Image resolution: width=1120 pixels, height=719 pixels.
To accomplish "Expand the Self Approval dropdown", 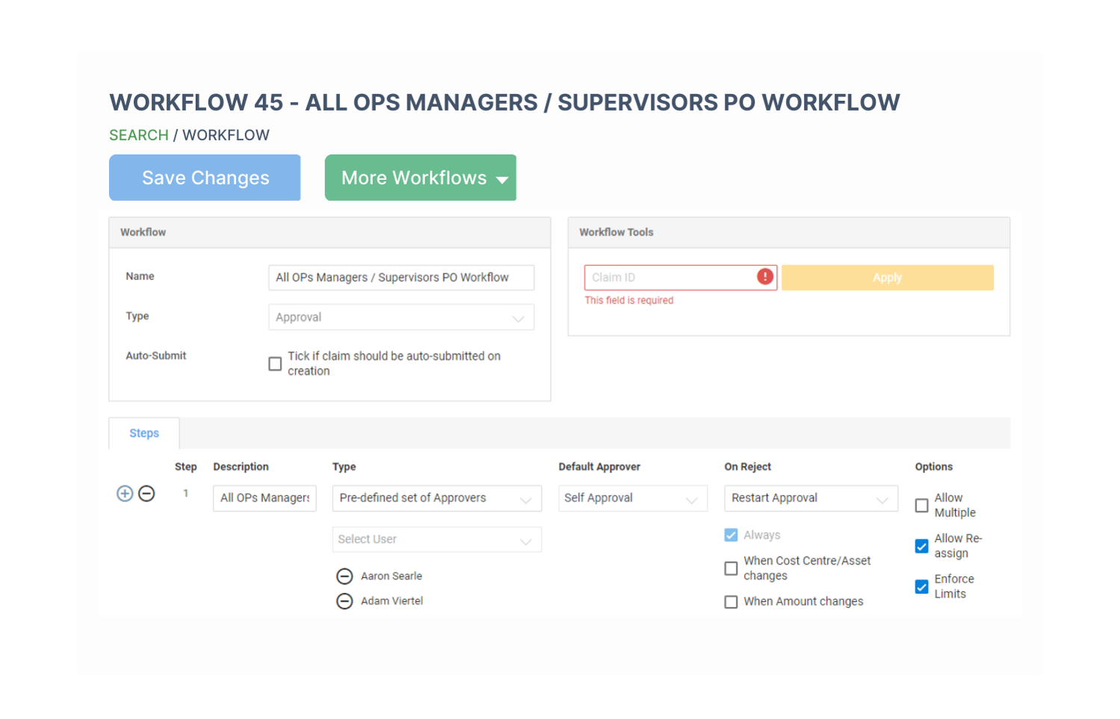I will coord(633,498).
